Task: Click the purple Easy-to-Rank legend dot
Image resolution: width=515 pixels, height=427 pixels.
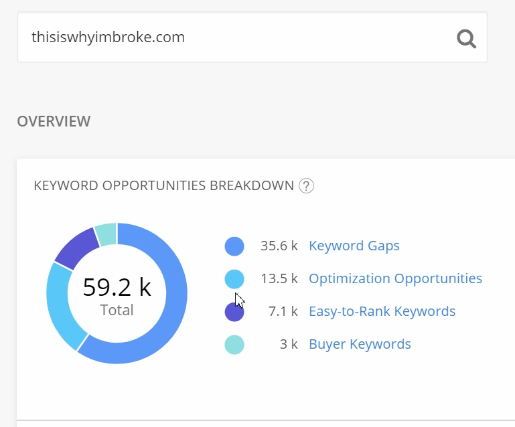Action: click(234, 312)
